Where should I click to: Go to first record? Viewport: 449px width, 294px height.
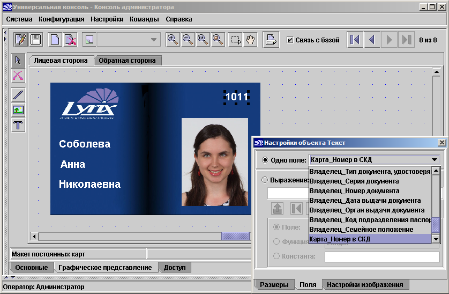pyautogui.click(x=355, y=40)
